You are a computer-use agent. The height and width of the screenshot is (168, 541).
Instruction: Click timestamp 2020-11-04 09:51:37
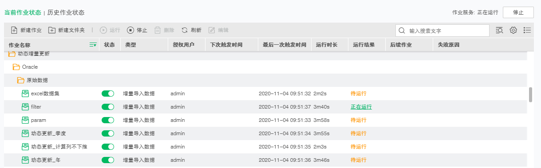[285, 107]
